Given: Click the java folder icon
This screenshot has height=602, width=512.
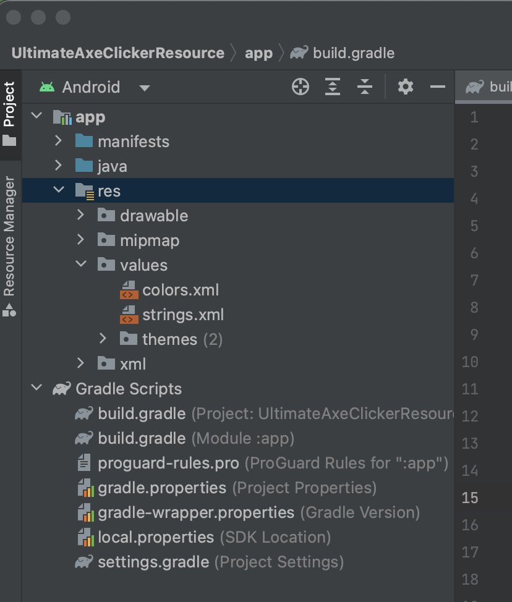Looking at the screenshot, I should pos(84,166).
